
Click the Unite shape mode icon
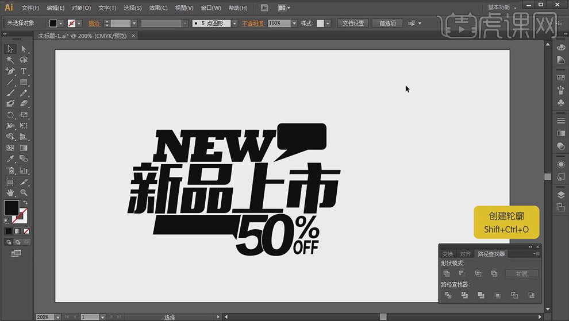pos(447,274)
